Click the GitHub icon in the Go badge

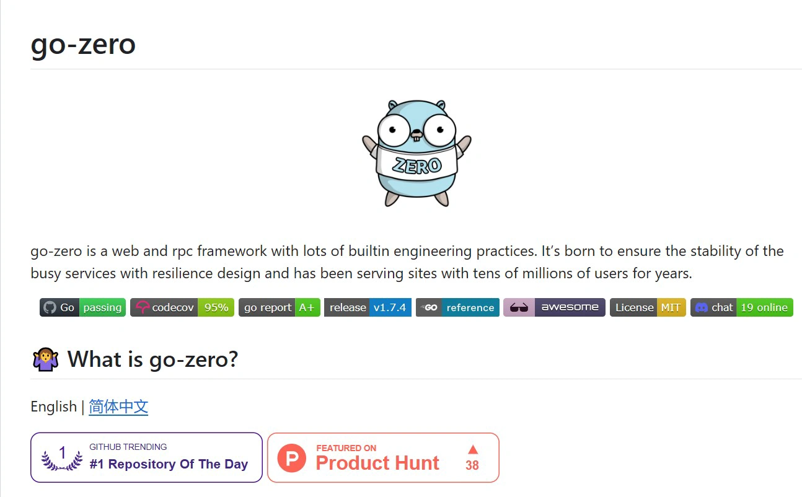point(50,307)
